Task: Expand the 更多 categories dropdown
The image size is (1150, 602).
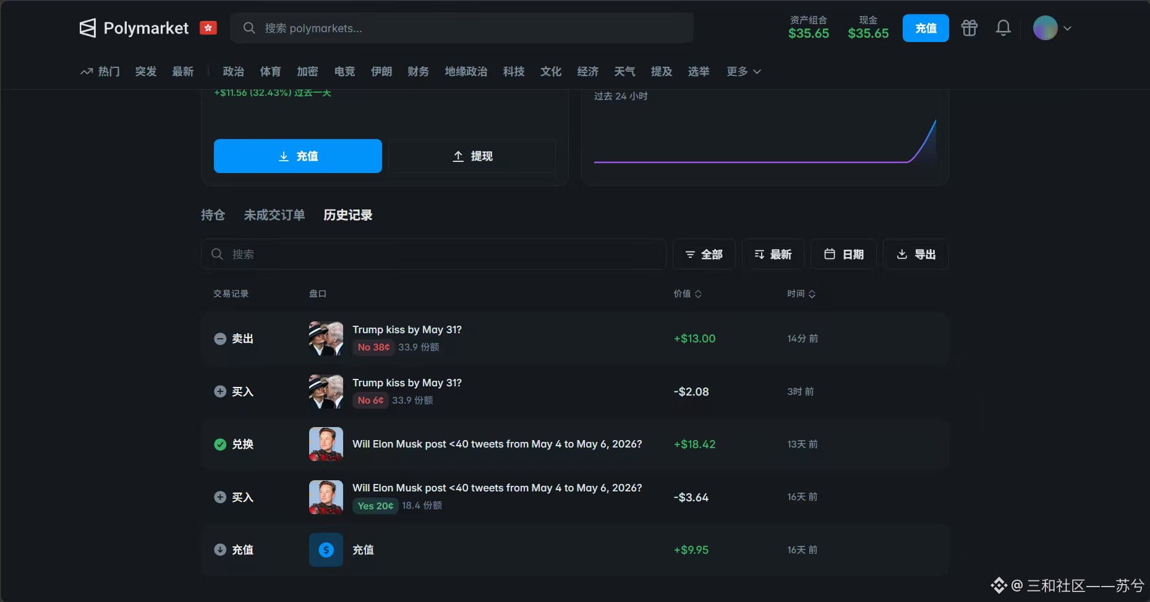Action: pyautogui.click(x=743, y=72)
